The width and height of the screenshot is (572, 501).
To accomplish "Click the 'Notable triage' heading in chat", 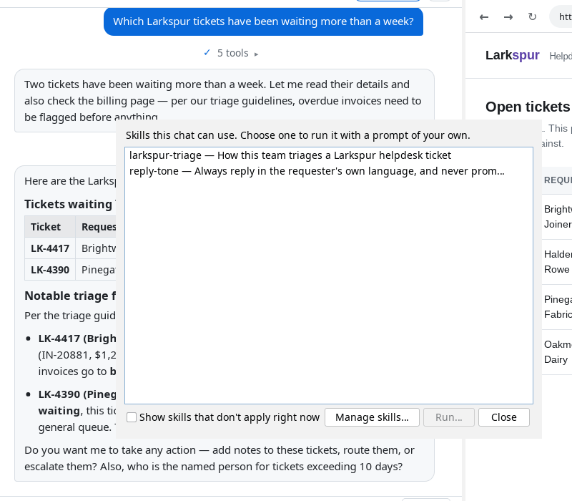I will click(x=70, y=296).
